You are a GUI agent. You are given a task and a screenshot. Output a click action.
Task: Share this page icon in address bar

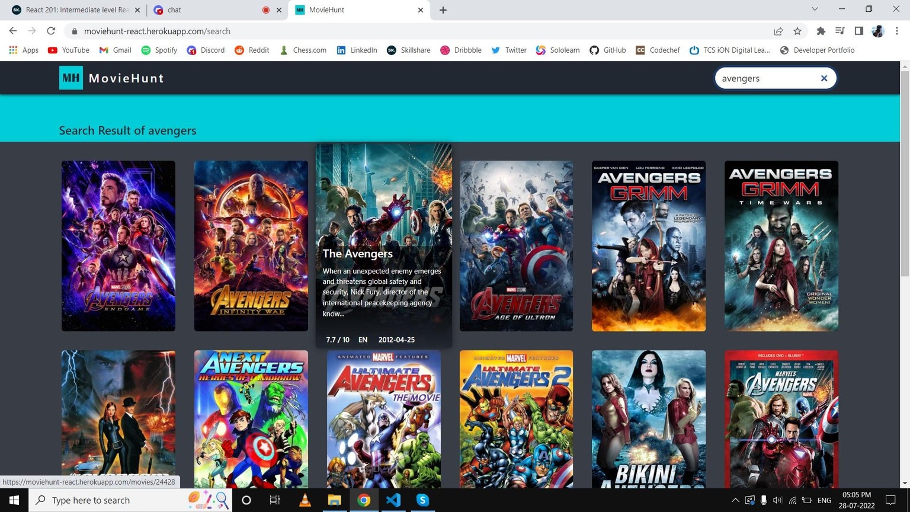coord(778,31)
